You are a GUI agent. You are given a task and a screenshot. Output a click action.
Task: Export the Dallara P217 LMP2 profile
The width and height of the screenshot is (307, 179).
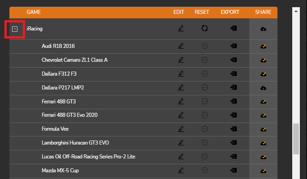[234, 87]
